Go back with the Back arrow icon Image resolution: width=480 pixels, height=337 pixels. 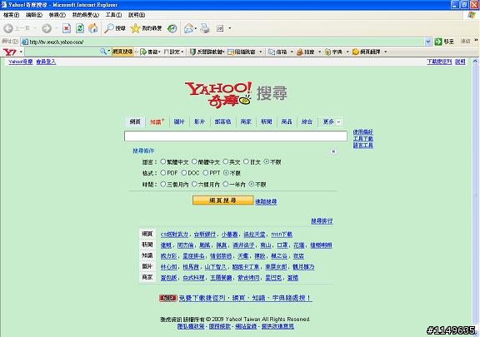pyautogui.click(x=8, y=28)
